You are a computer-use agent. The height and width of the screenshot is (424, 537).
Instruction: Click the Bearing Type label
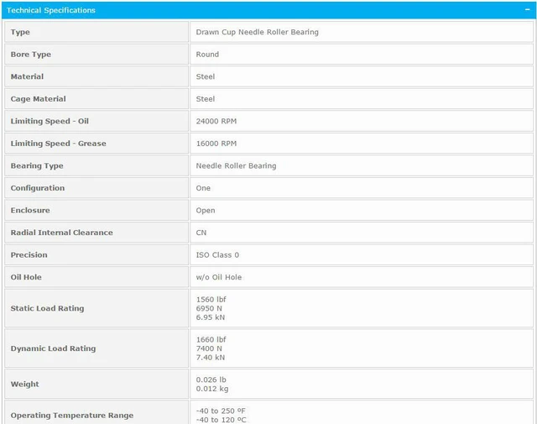pos(37,166)
